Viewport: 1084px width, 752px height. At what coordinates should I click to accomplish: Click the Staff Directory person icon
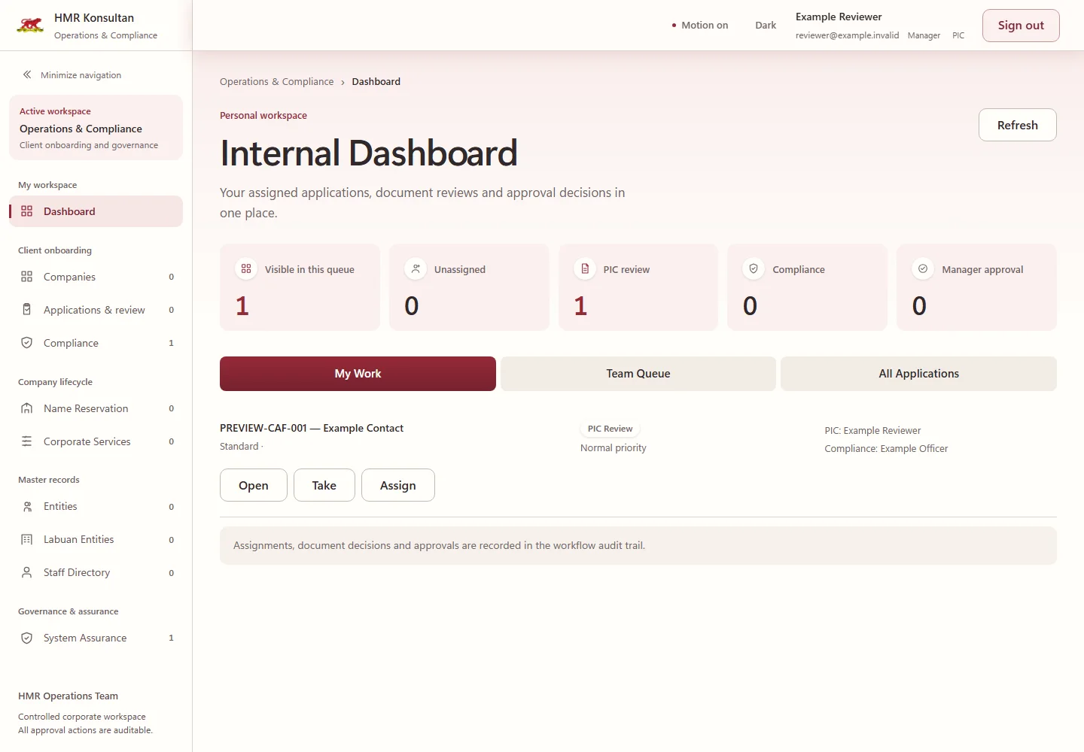tap(27, 572)
